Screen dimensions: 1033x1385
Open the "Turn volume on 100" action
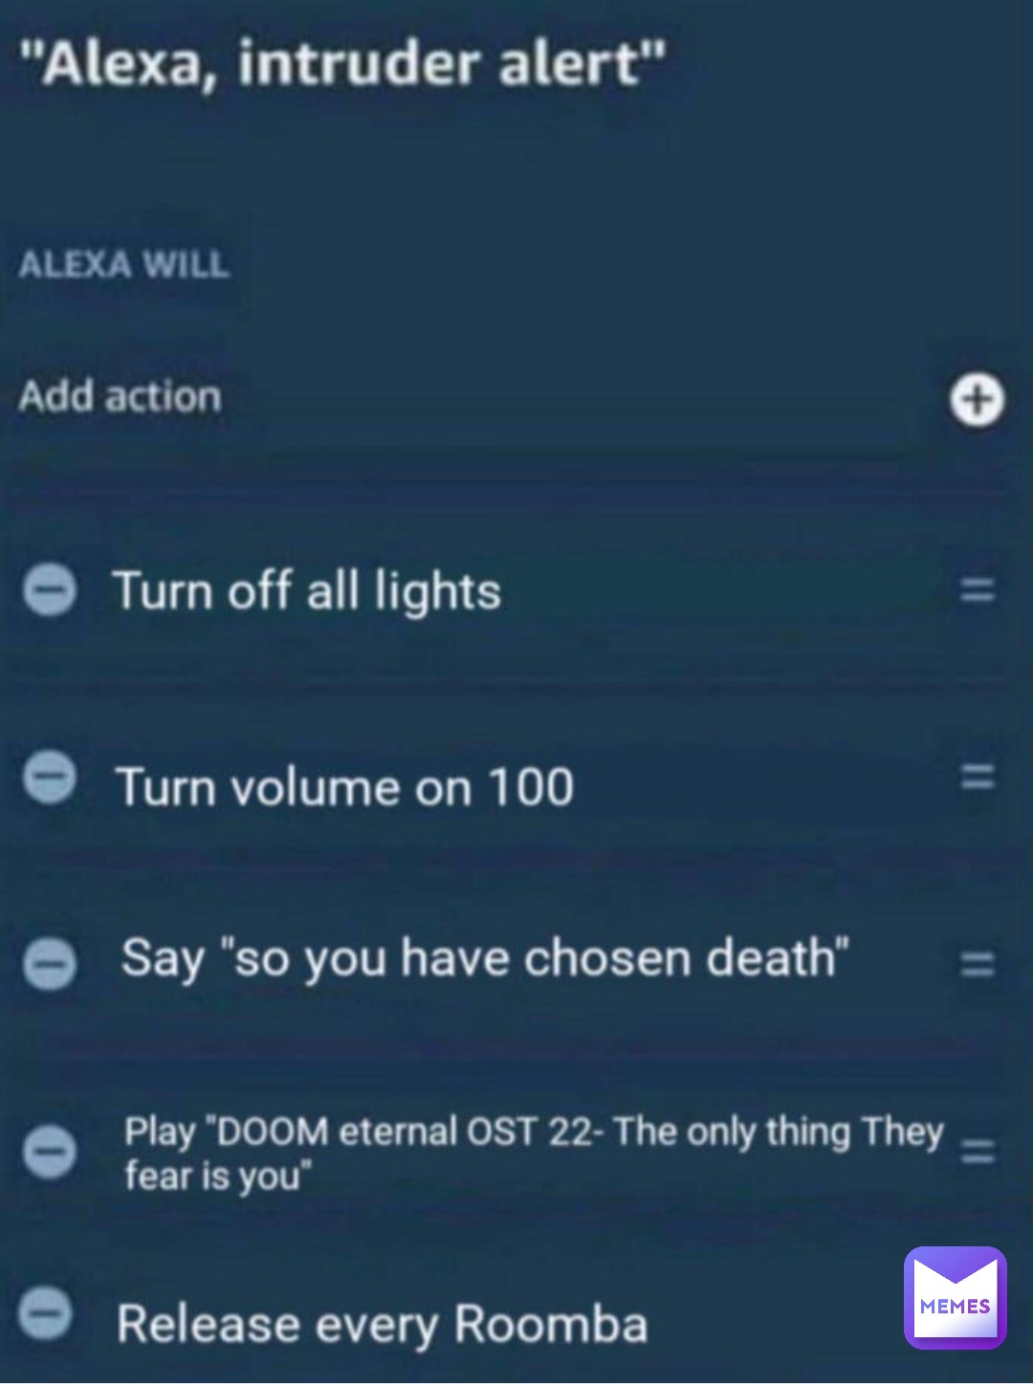(344, 787)
